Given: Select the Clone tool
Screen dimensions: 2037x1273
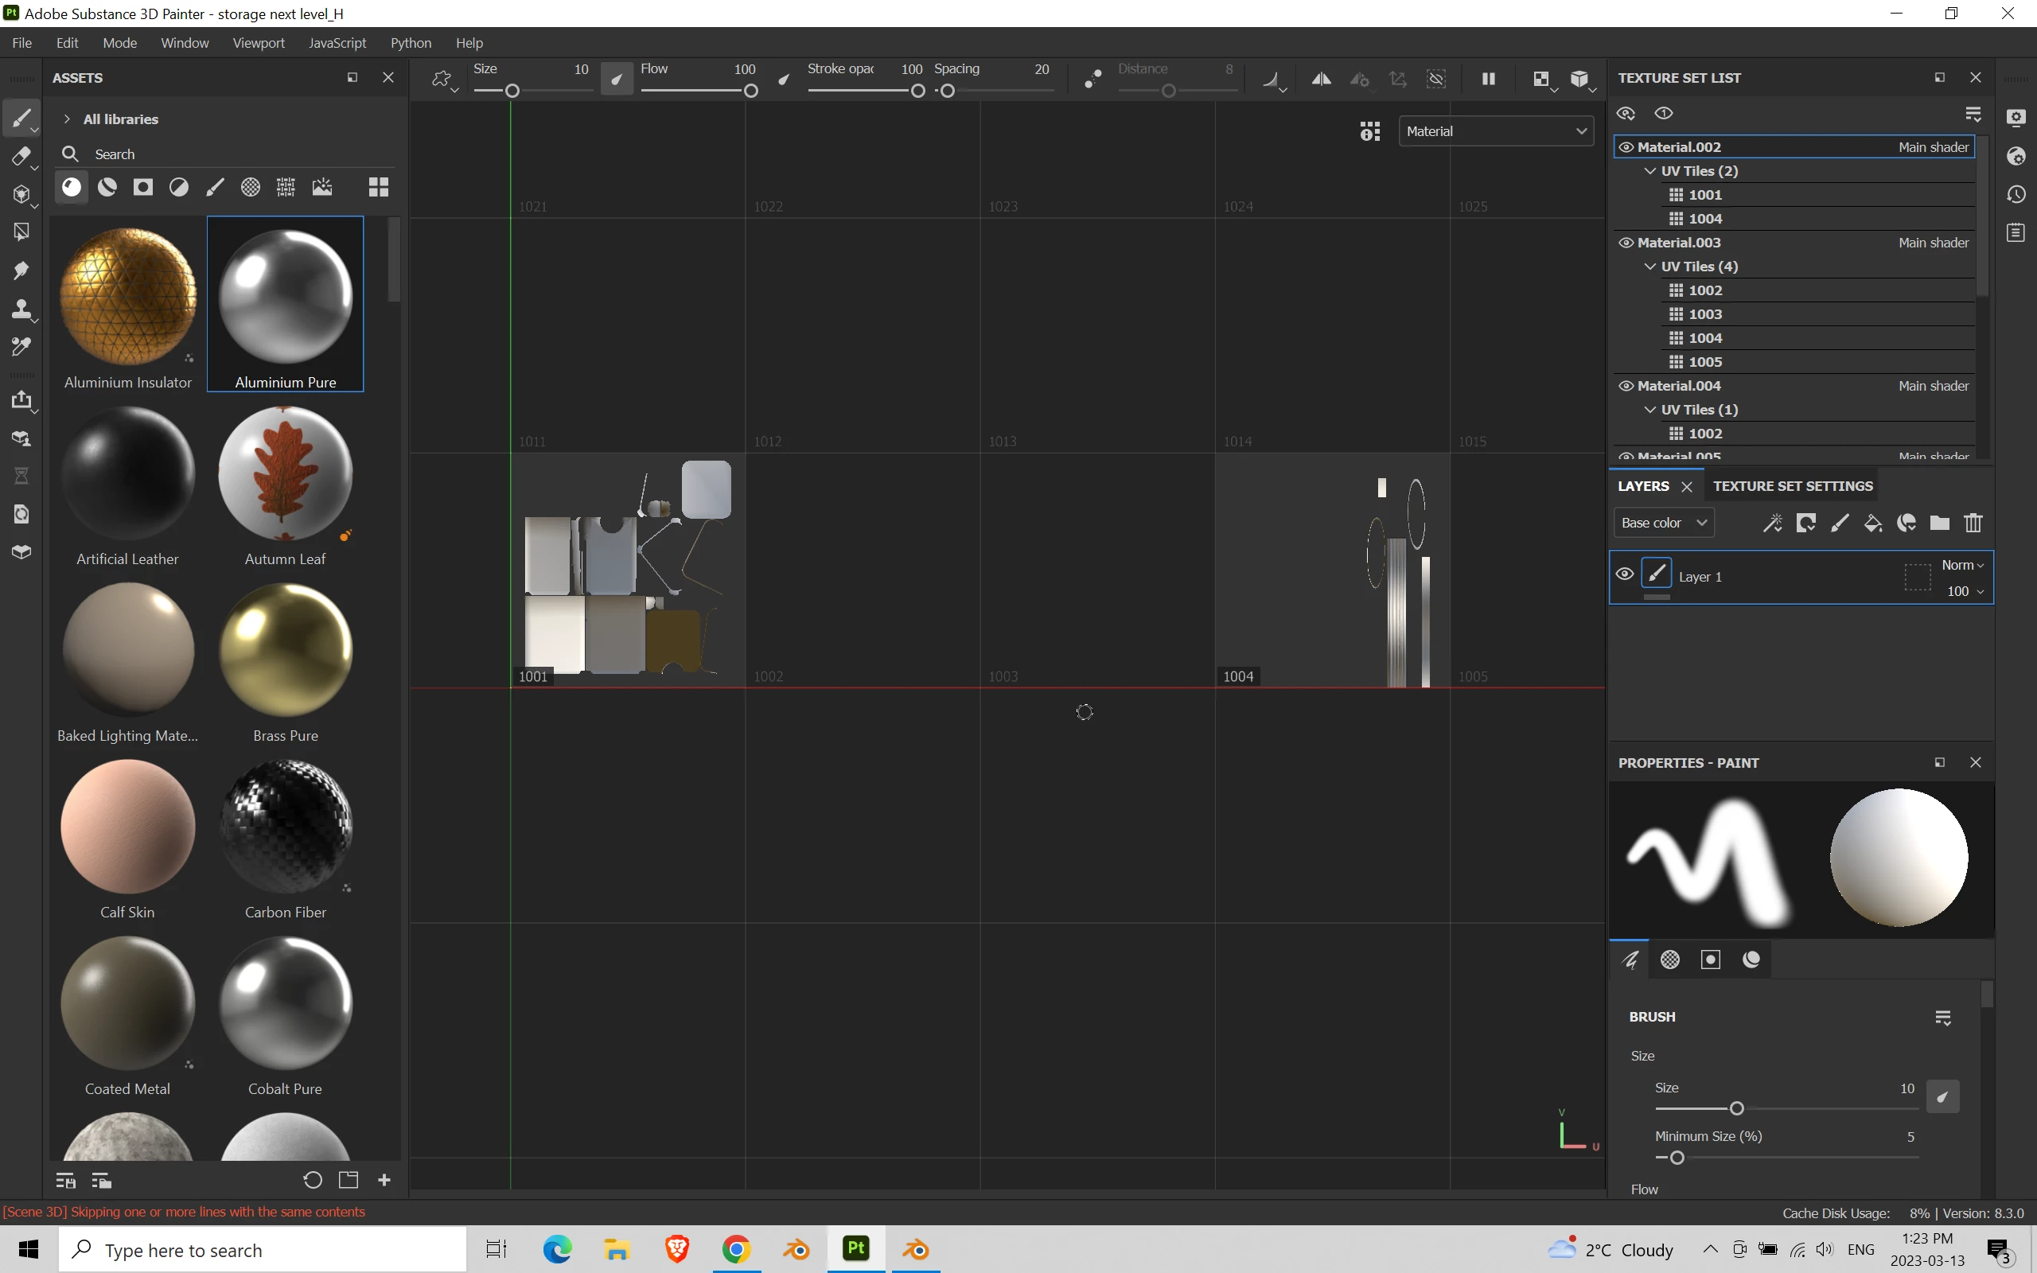Looking at the screenshot, I should pos(21,309).
